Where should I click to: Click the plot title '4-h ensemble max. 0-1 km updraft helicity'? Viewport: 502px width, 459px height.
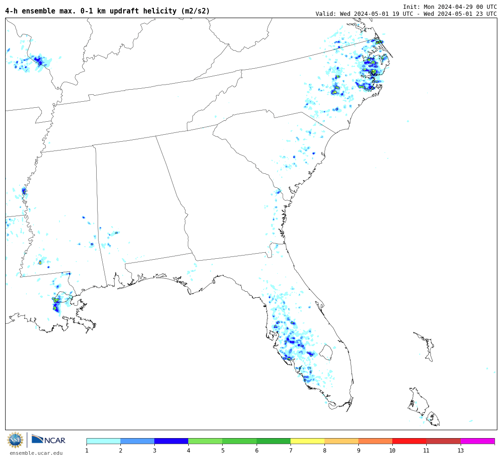tap(107, 11)
